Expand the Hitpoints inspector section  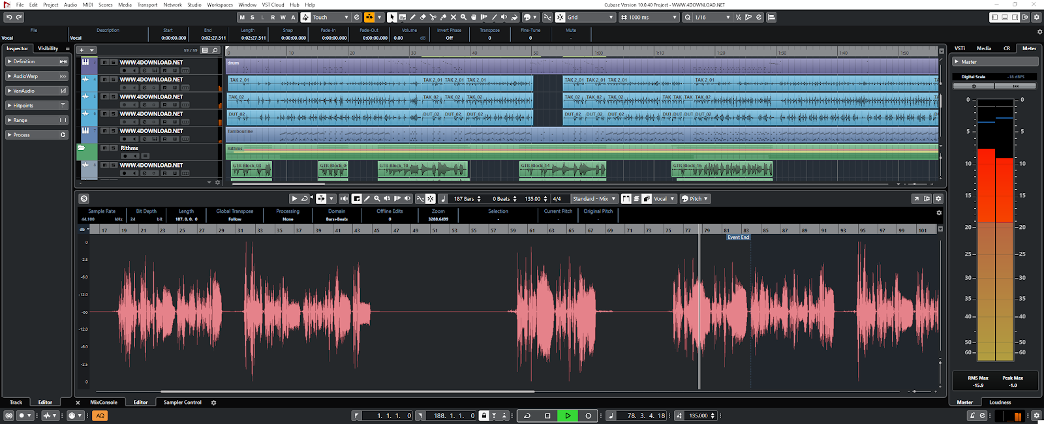(37, 106)
